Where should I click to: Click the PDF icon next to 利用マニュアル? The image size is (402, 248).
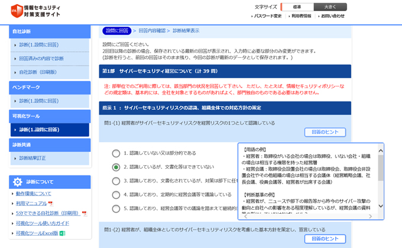click(x=50, y=204)
